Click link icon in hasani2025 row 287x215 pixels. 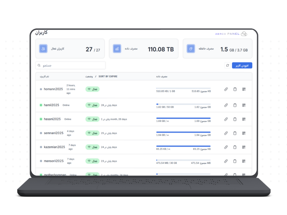(226, 119)
